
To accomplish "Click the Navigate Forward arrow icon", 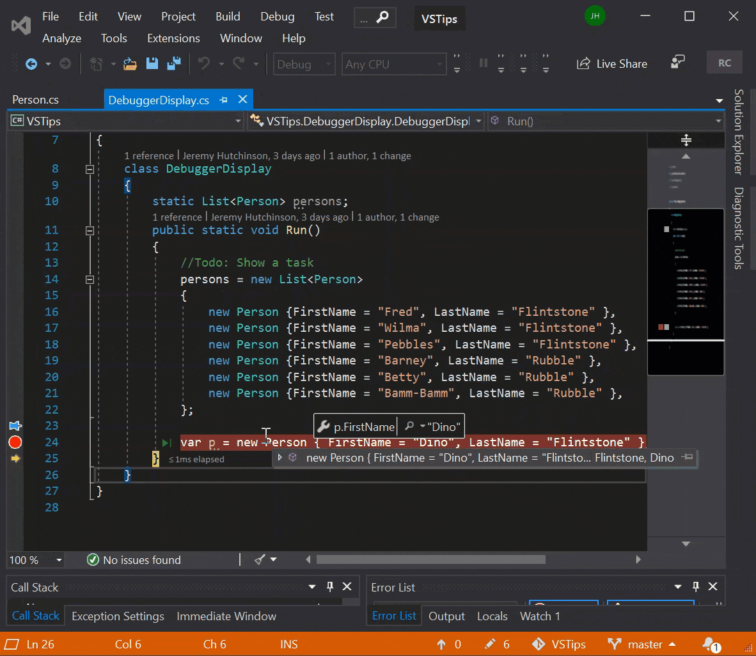I will 65,64.
